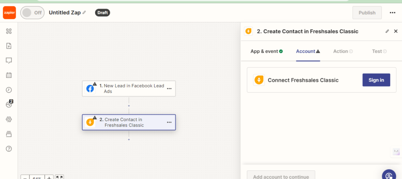The width and height of the screenshot is (402, 179).
Task: Click Add account to continue button
Action: (x=281, y=176)
